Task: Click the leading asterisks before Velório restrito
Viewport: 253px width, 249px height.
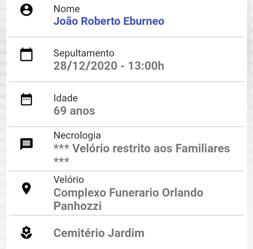Action: coord(61,147)
